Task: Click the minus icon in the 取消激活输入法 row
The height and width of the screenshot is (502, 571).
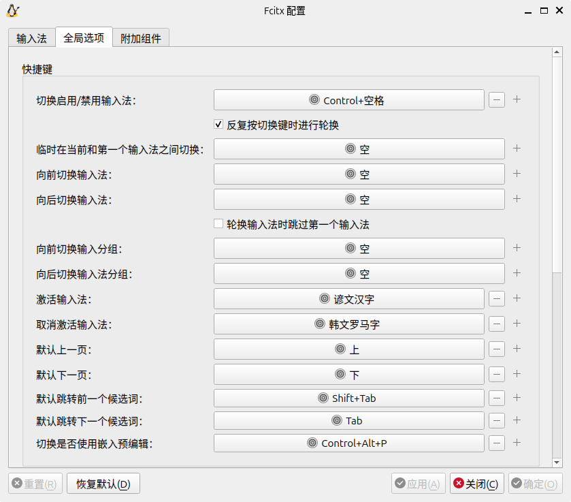Action: pyautogui.click(x=497, y=324)
